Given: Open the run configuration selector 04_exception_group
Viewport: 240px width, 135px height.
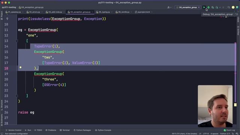Looking at the screenshot, I should [x=188, y=7].
